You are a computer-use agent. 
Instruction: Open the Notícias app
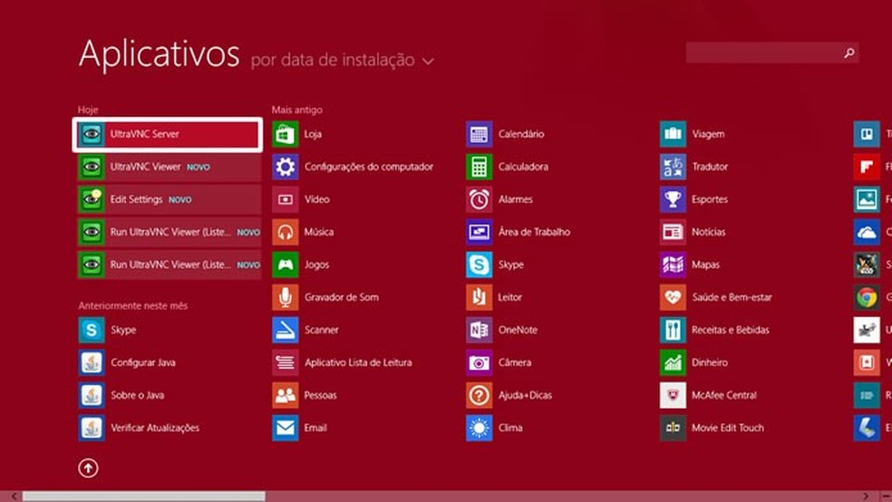(x=693, y=232)
